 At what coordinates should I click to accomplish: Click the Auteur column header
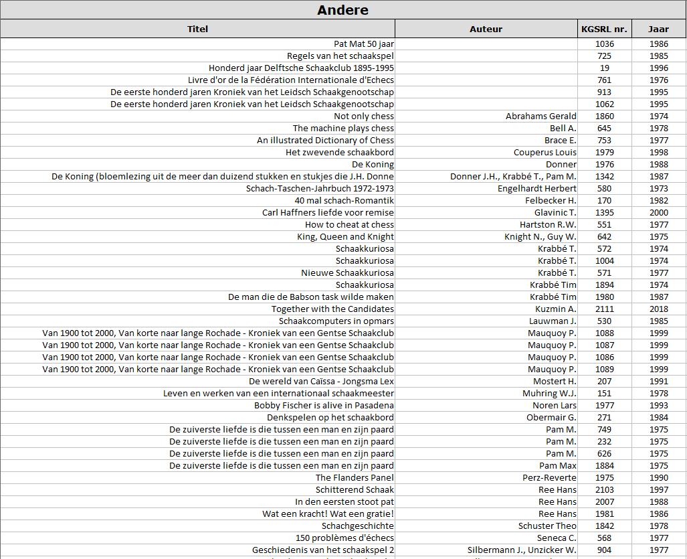[x=486, y=29]
